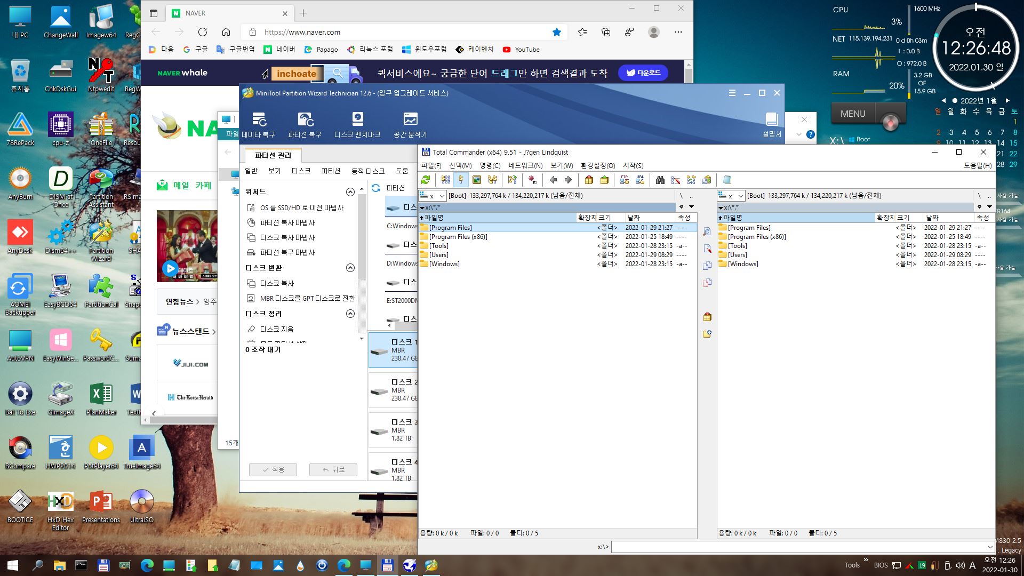The width and height of the screenshot is (1024, 576).
Task: Open 도움말(H) menu in Total Commander
Action: (978, 165)
